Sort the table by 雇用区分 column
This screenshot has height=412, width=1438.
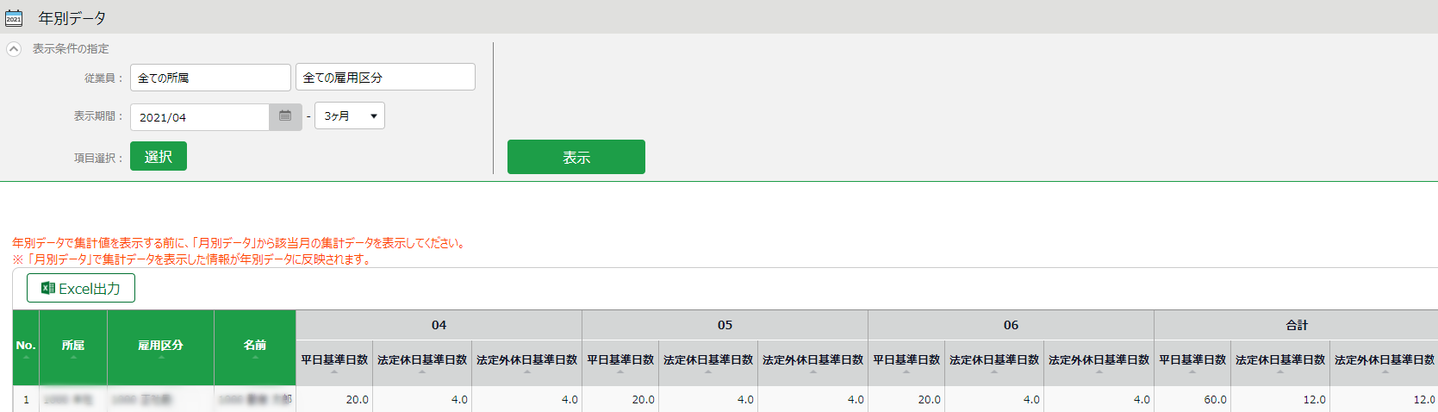[x=161, y=356]
